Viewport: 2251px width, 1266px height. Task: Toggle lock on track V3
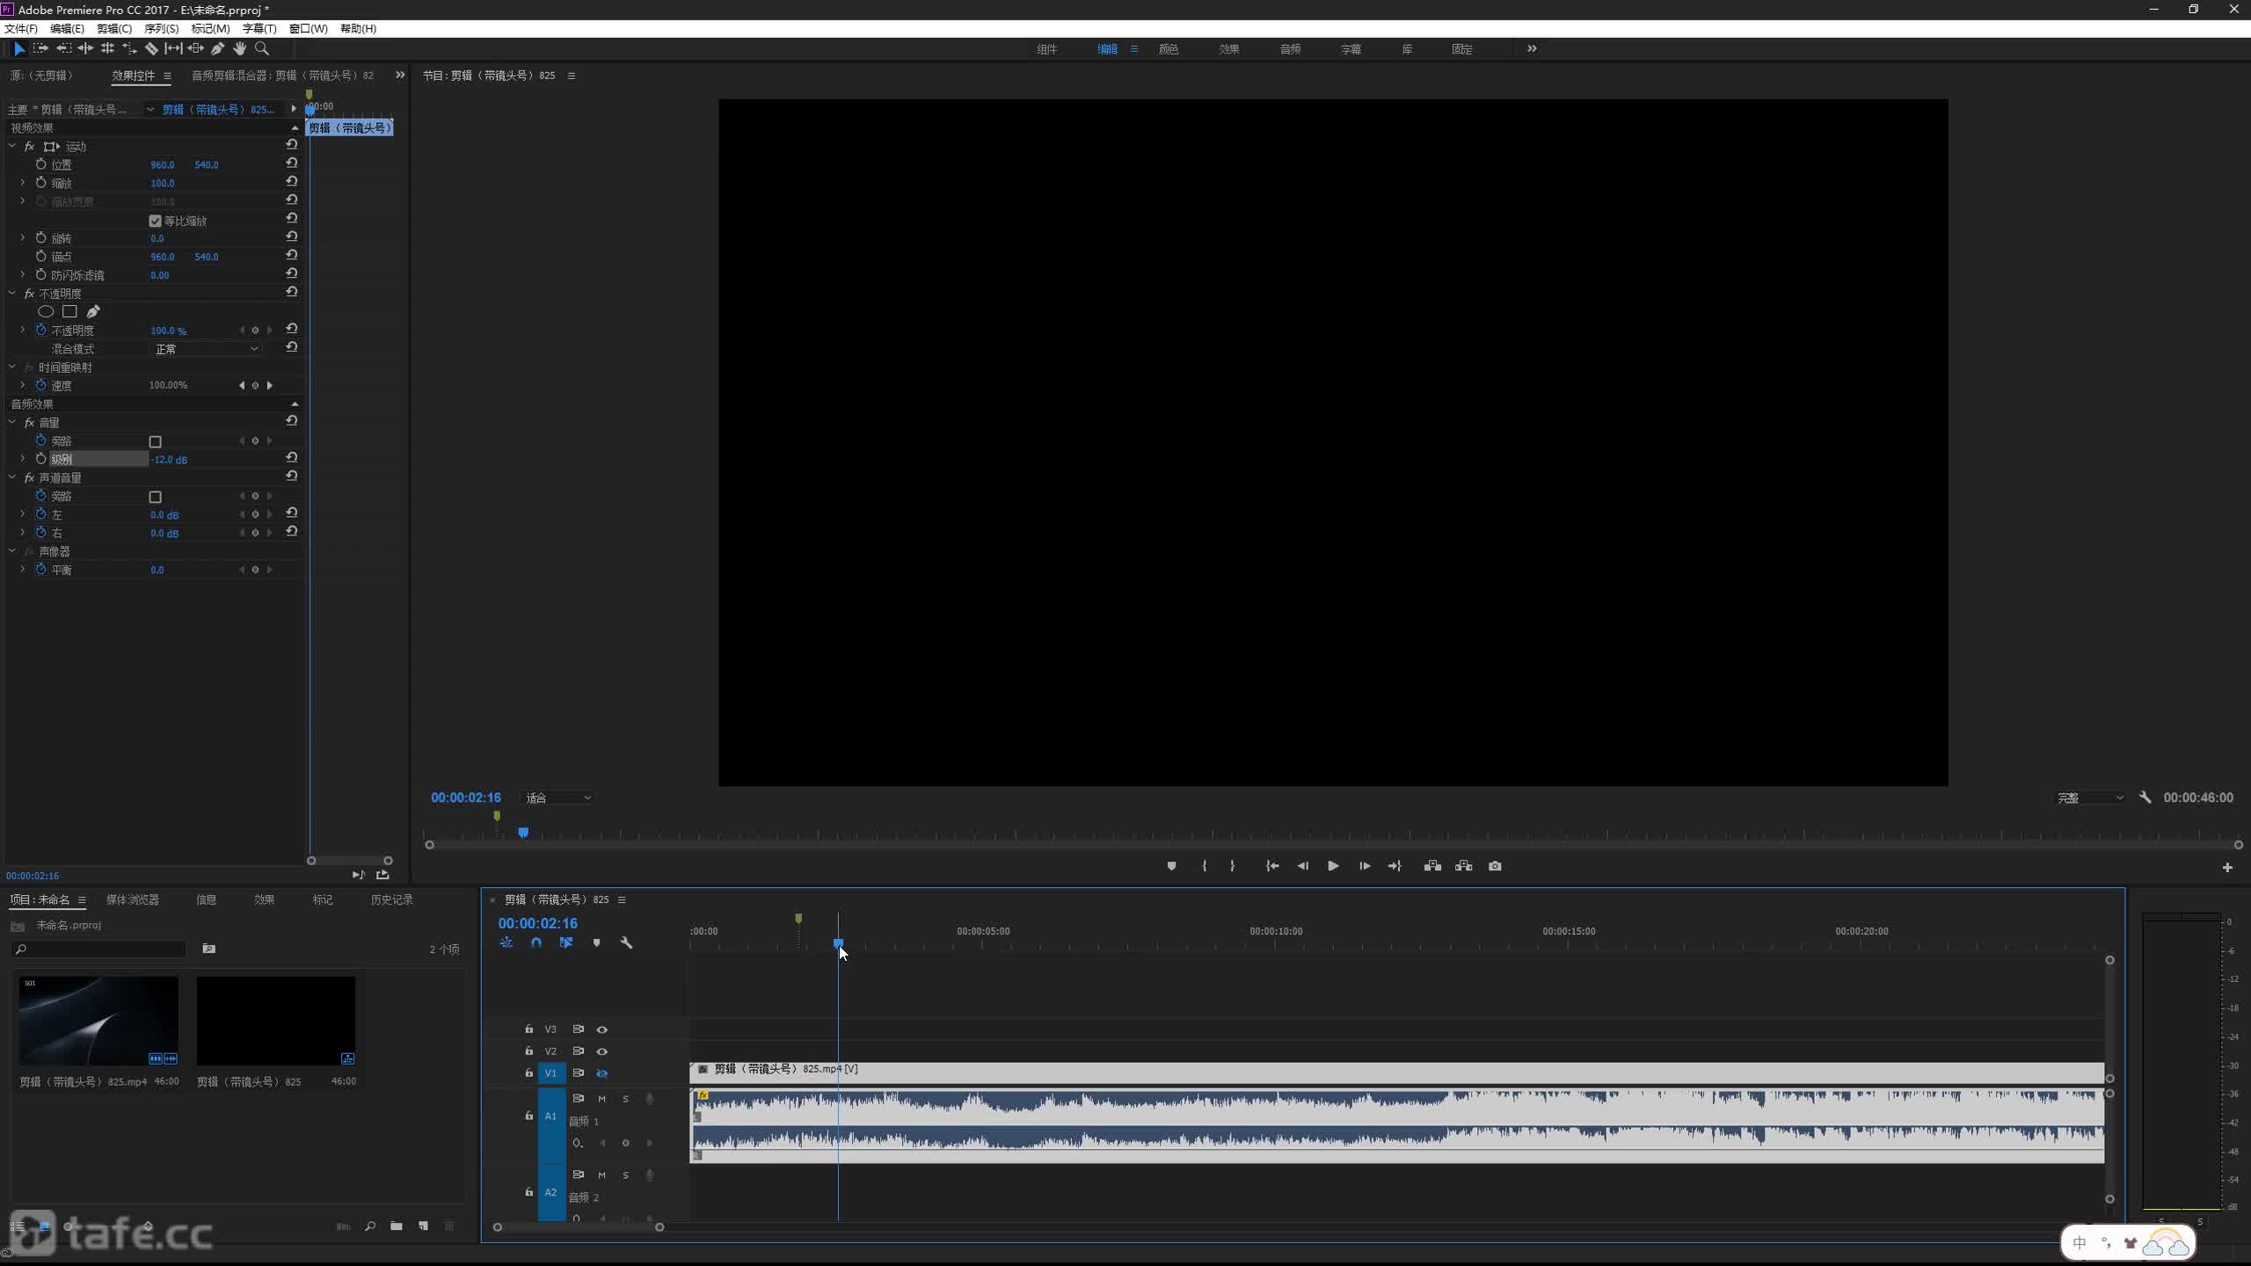[528, 1029]
